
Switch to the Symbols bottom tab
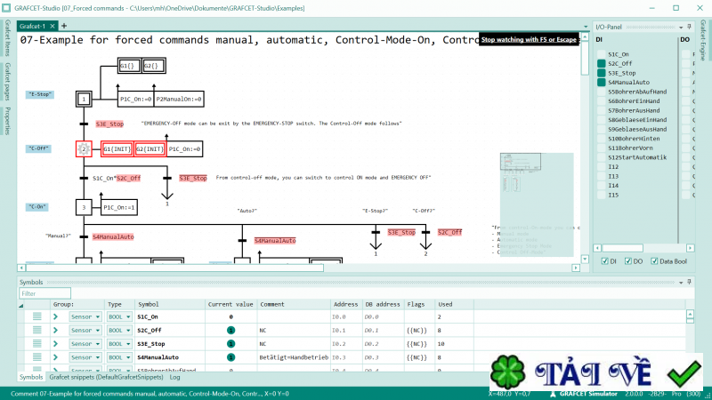(x=31, y=377)
